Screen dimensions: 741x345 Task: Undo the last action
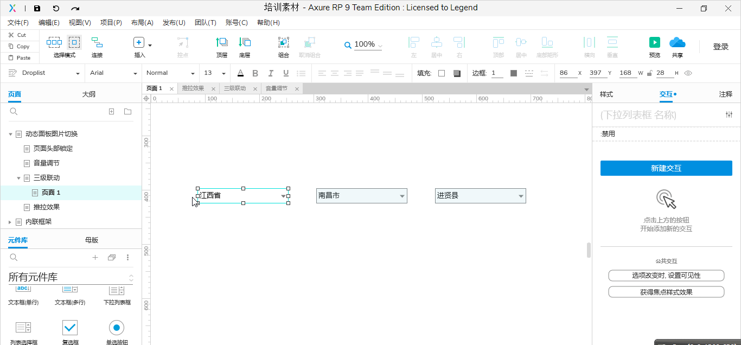56,8
